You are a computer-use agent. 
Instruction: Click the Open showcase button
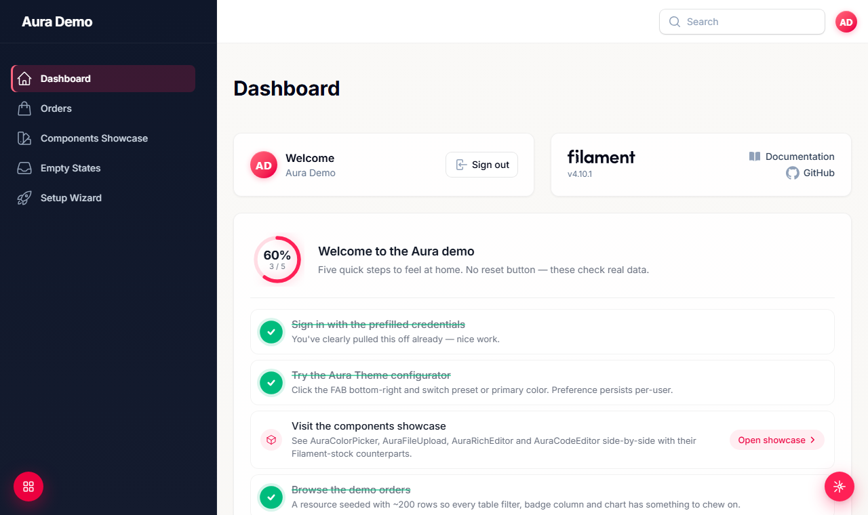[x=777, y=440]
